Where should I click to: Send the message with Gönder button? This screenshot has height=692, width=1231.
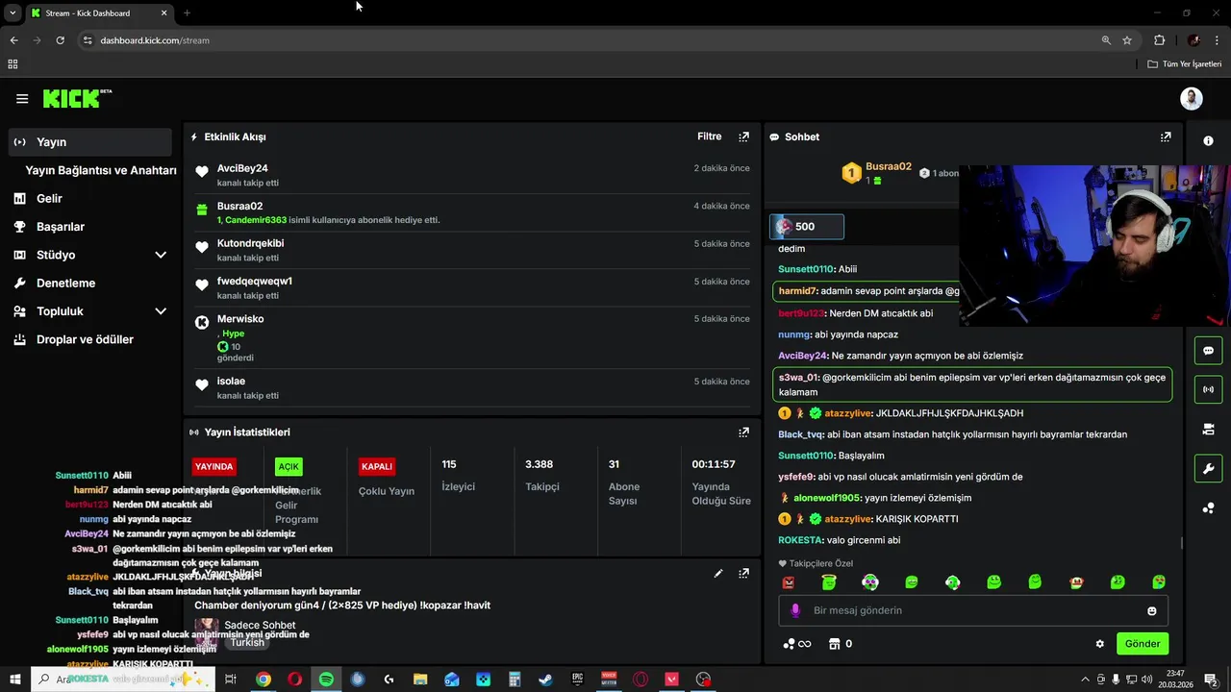click(x=1143, y=644)
